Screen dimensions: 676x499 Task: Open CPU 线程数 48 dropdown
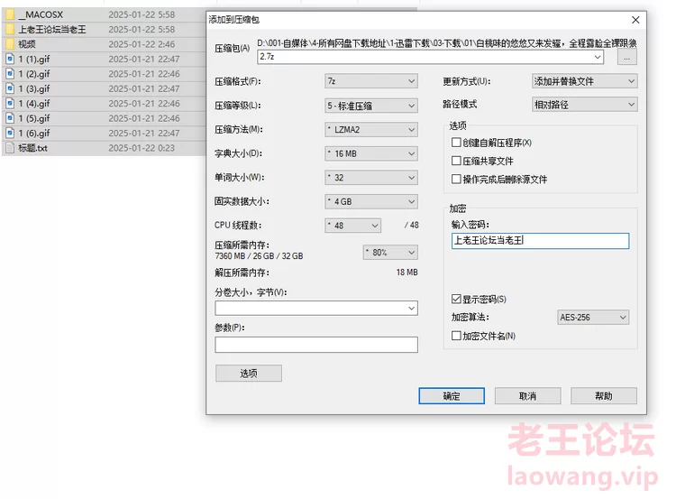pyautogui.click(x=352, y=226)
